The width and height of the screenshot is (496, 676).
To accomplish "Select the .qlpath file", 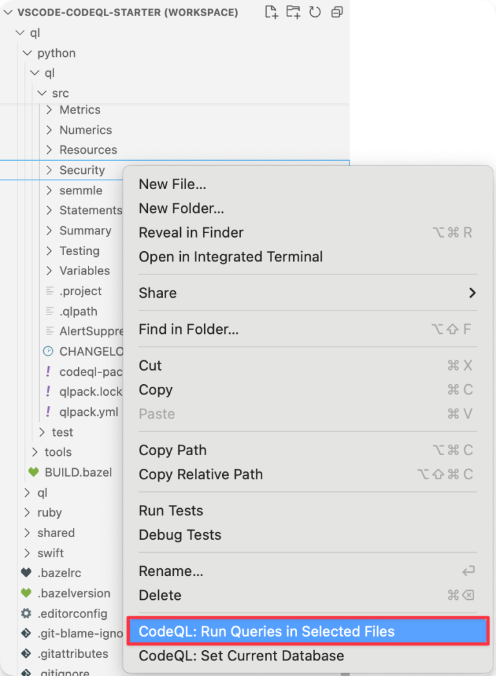I will coord(77,311).
